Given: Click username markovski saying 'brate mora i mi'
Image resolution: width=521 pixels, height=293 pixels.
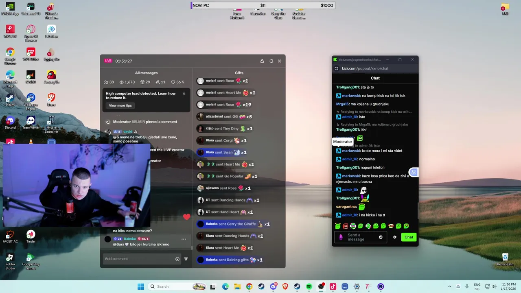Looking at the screenshot, I should click(x=351, y=151).
